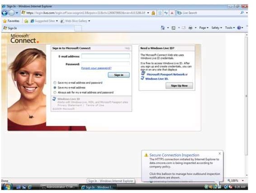Expand the address bar history dropdown arrow

click(x=148, y=13)
